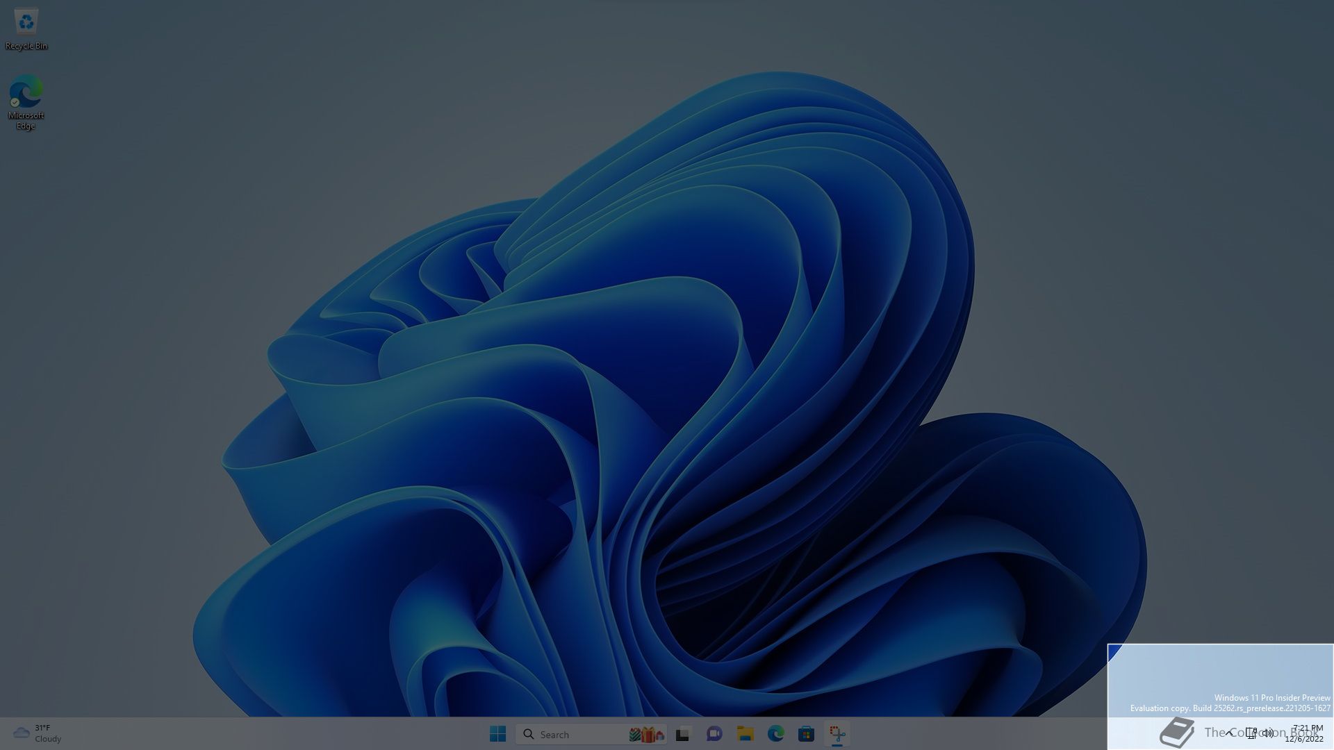The height and width of the screenshot is (750, 1334).
Task: Open the network status tray icon
Action: click(1251, 733)
